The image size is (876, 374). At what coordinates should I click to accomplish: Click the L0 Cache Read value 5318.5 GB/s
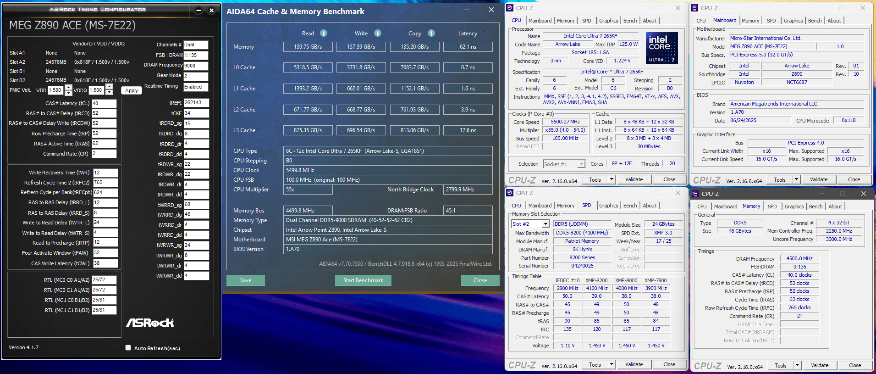click(308, 67)
